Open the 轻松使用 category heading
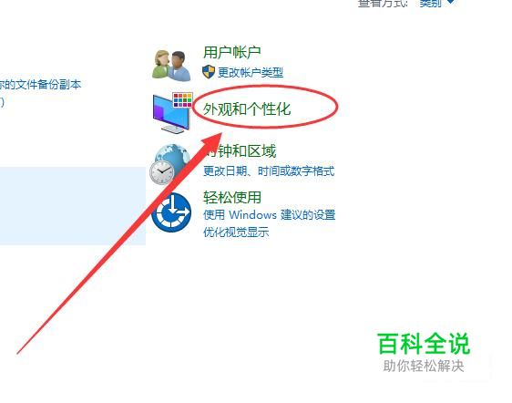Viewport: 512px width, 403px height. point(232,198)
